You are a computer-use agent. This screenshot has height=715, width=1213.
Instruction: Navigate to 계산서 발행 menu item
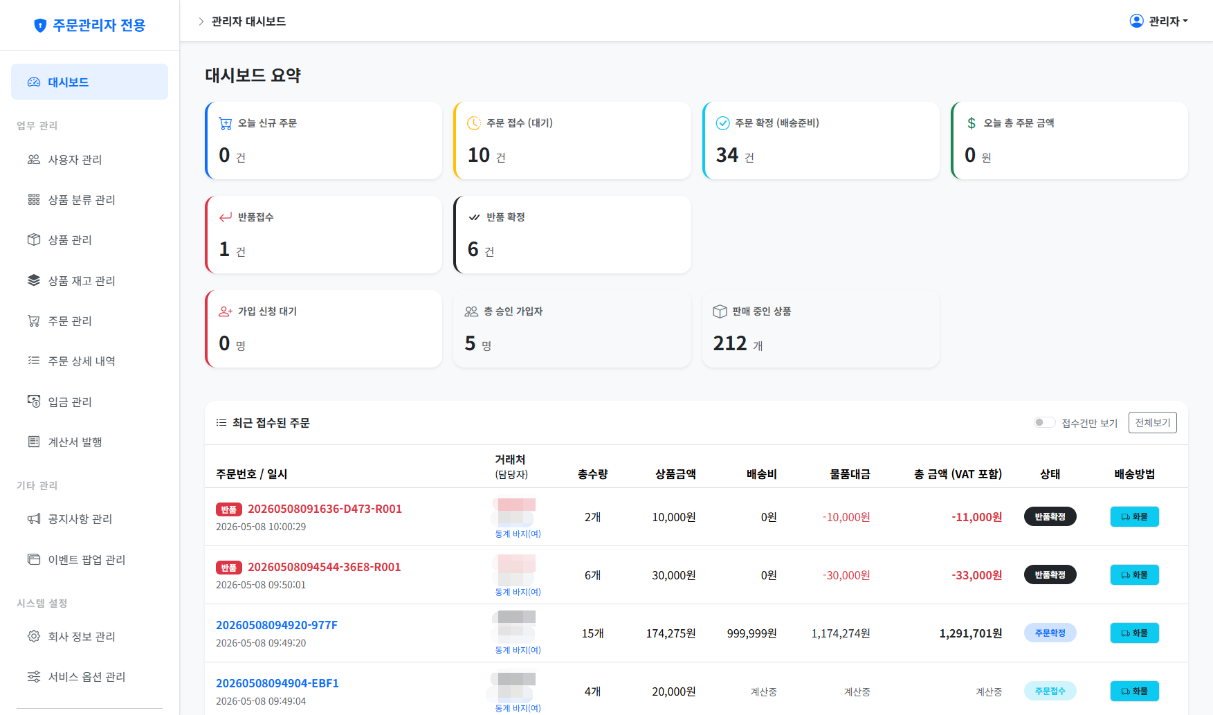coord(89,442)
